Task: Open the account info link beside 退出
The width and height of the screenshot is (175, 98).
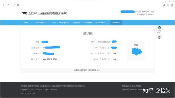Action: (x=146, y=11)
